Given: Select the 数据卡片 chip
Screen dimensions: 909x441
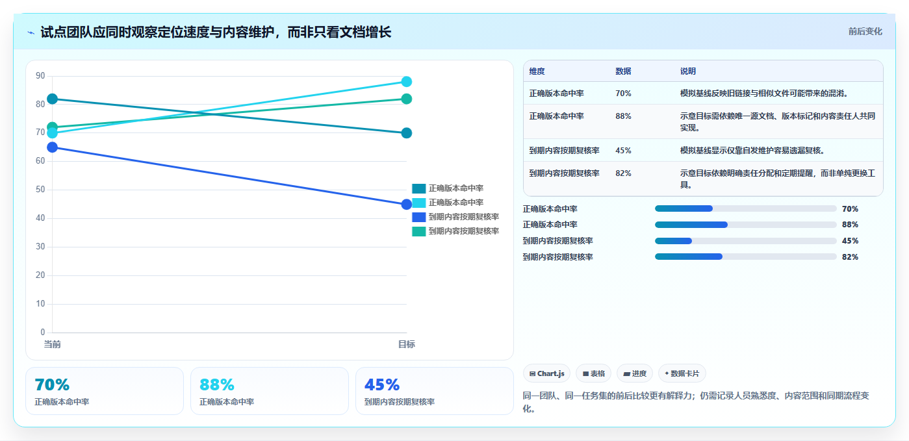Looking at the screenshot, I should (x=682, y=373).
